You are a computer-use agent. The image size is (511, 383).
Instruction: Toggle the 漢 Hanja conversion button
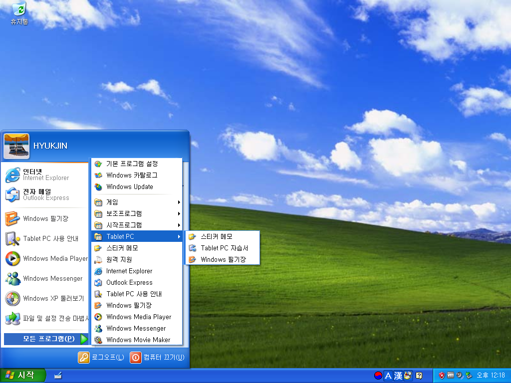[398, 376]
